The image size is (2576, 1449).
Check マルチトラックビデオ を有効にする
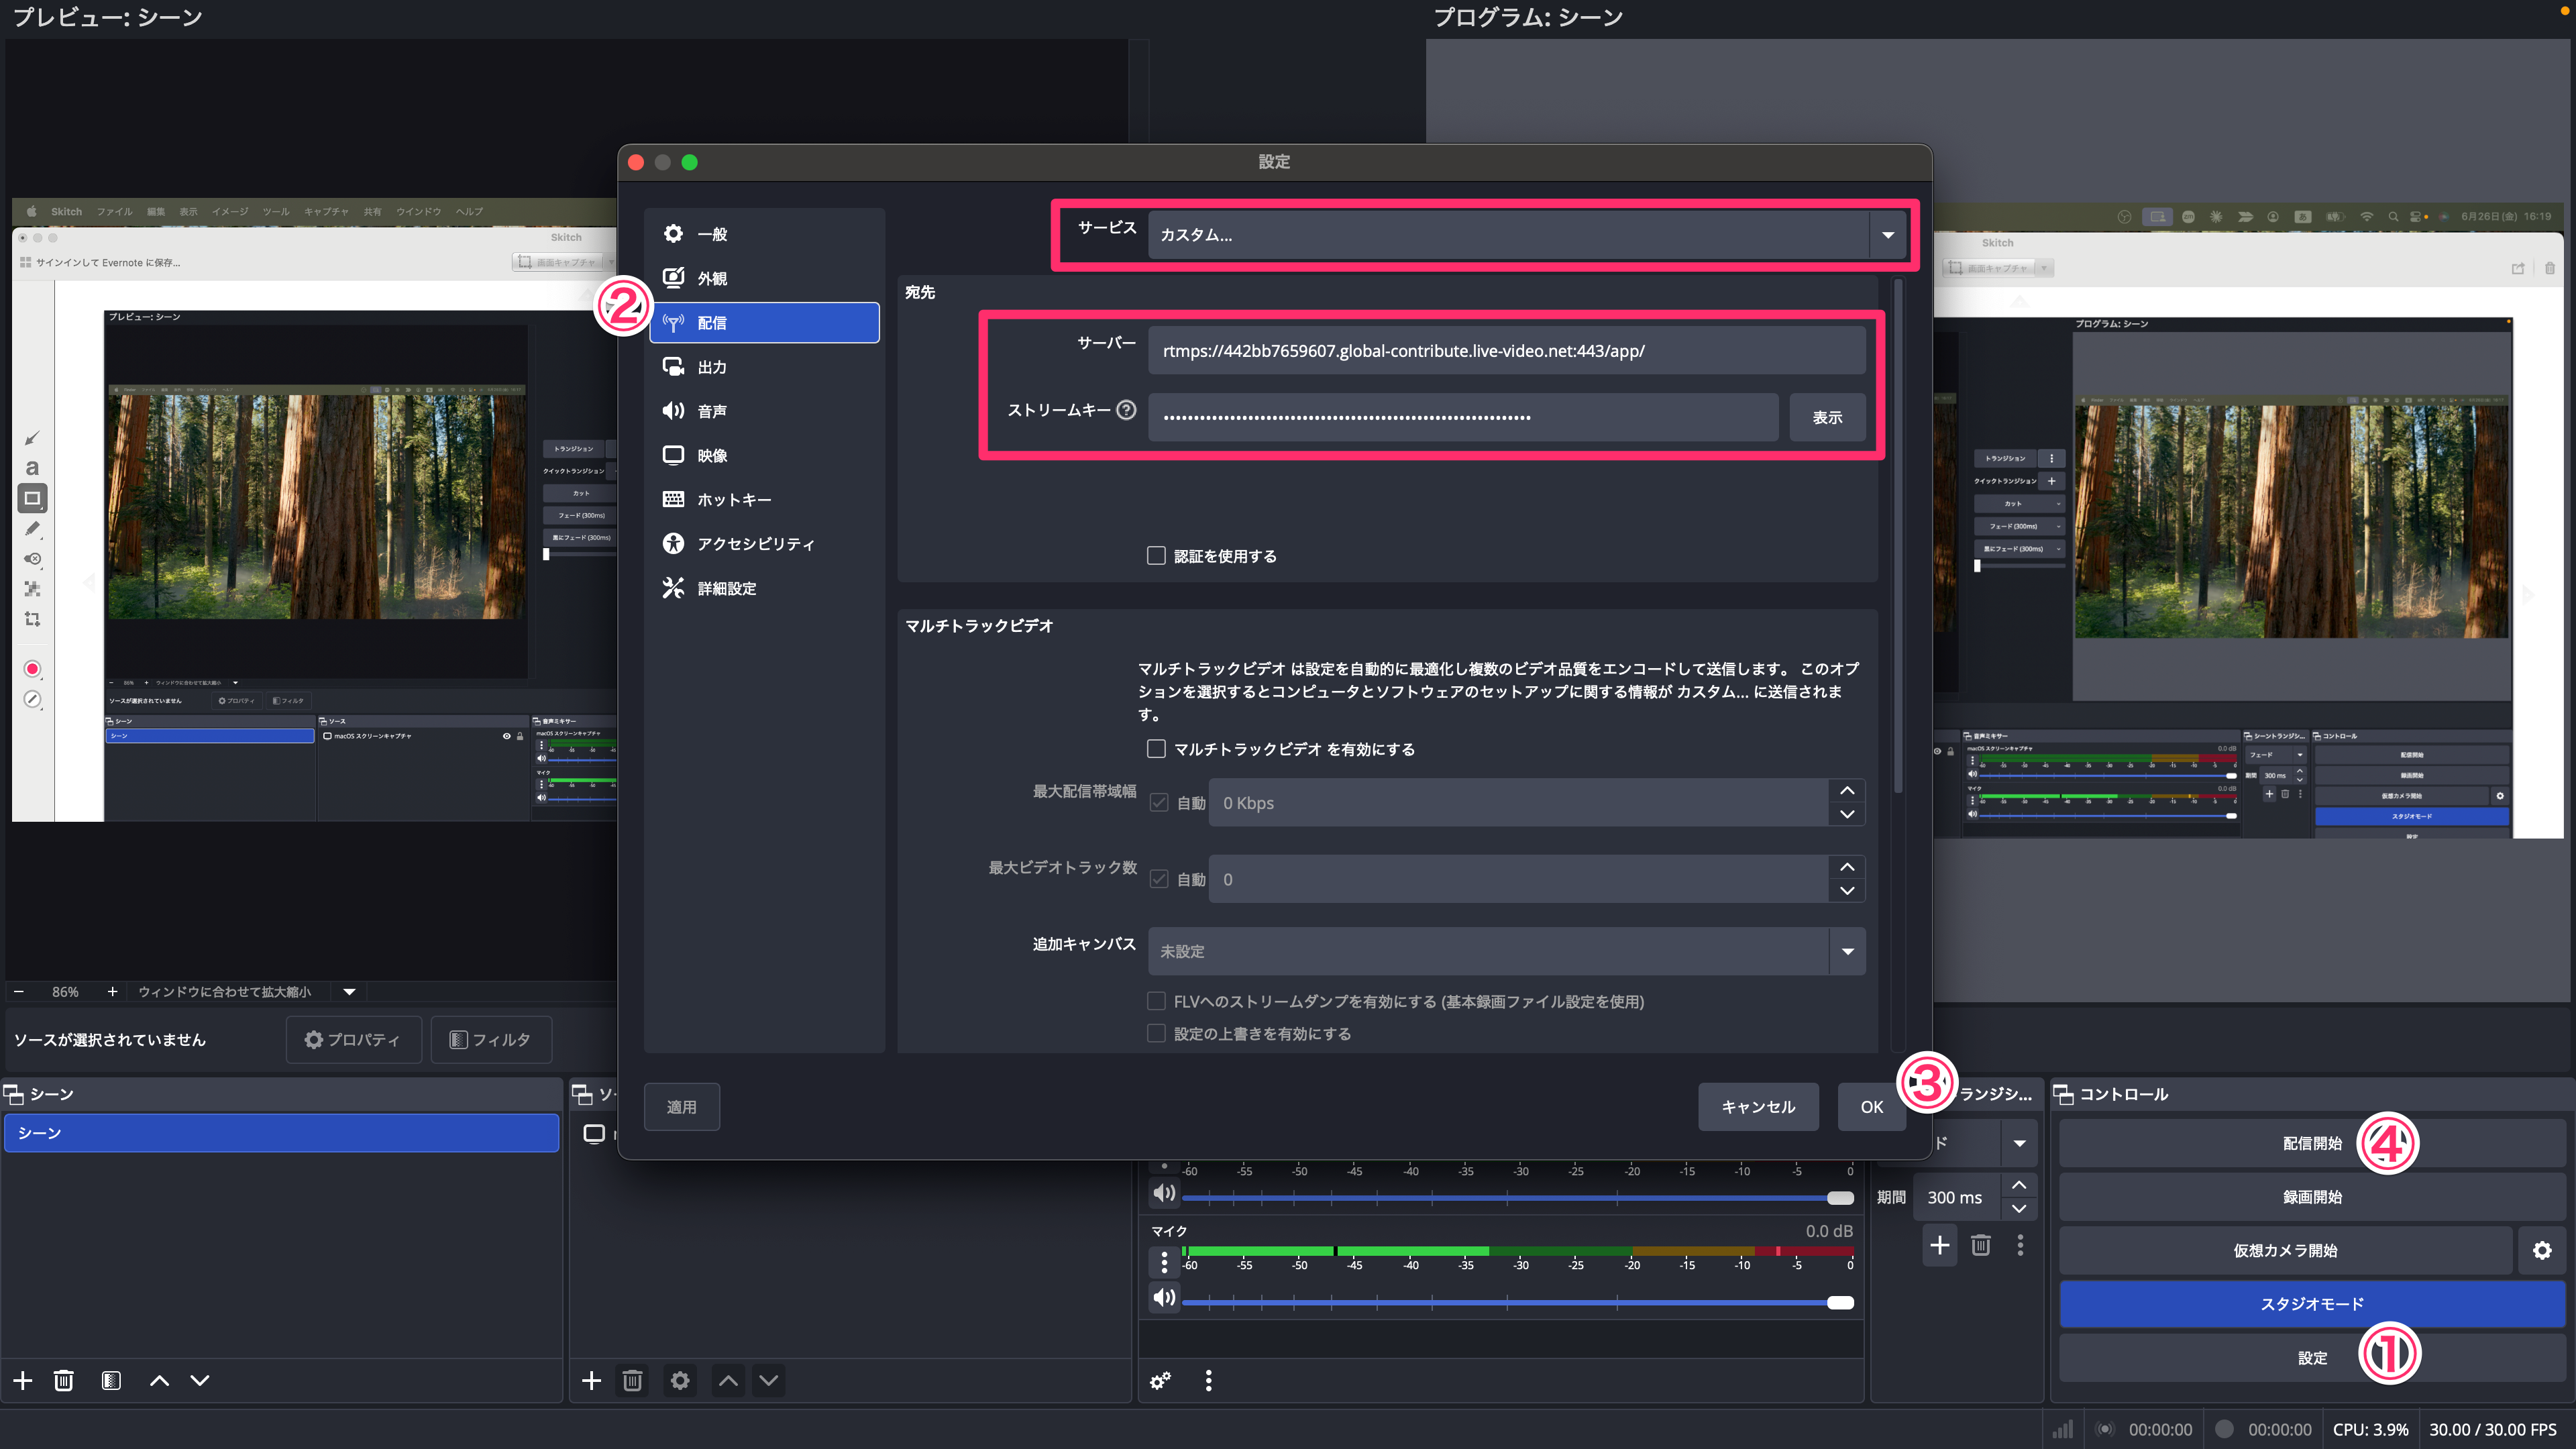coord(1156,748)
